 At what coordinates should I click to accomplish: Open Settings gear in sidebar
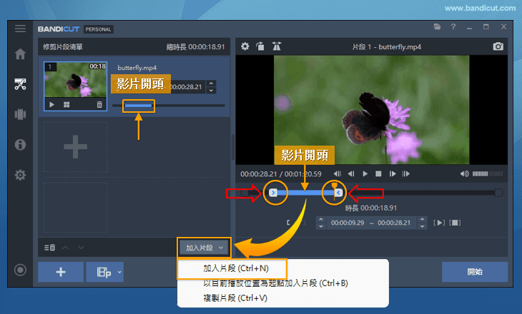(x=20, y=175)
